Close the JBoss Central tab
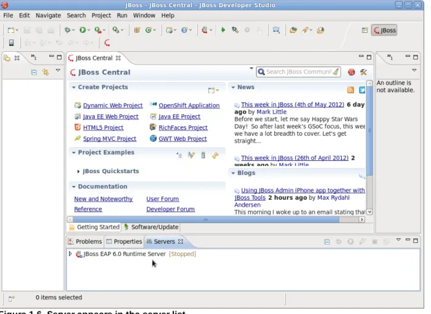Image resolution: width=431 pixels, height=314 pixels. 118,58
